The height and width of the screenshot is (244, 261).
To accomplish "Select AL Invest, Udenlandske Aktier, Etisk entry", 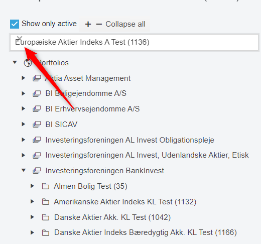I will 147,155.
